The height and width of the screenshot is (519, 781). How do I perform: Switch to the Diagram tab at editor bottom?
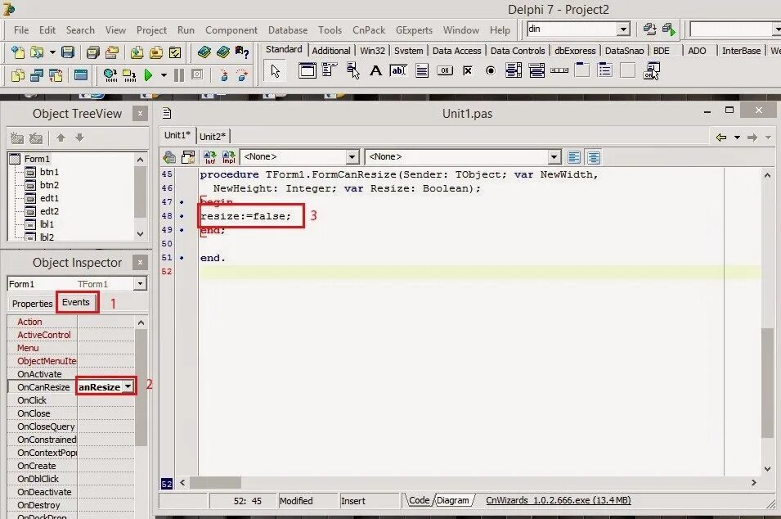(x=452, y=500)
